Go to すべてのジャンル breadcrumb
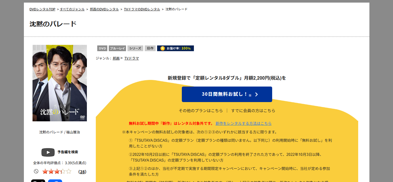 [72, 9]
